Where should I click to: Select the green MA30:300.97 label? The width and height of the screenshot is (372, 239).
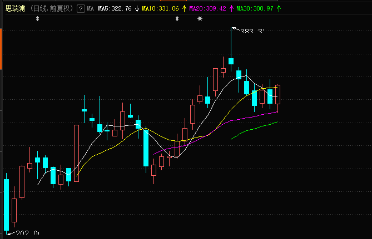coord(255,9)
